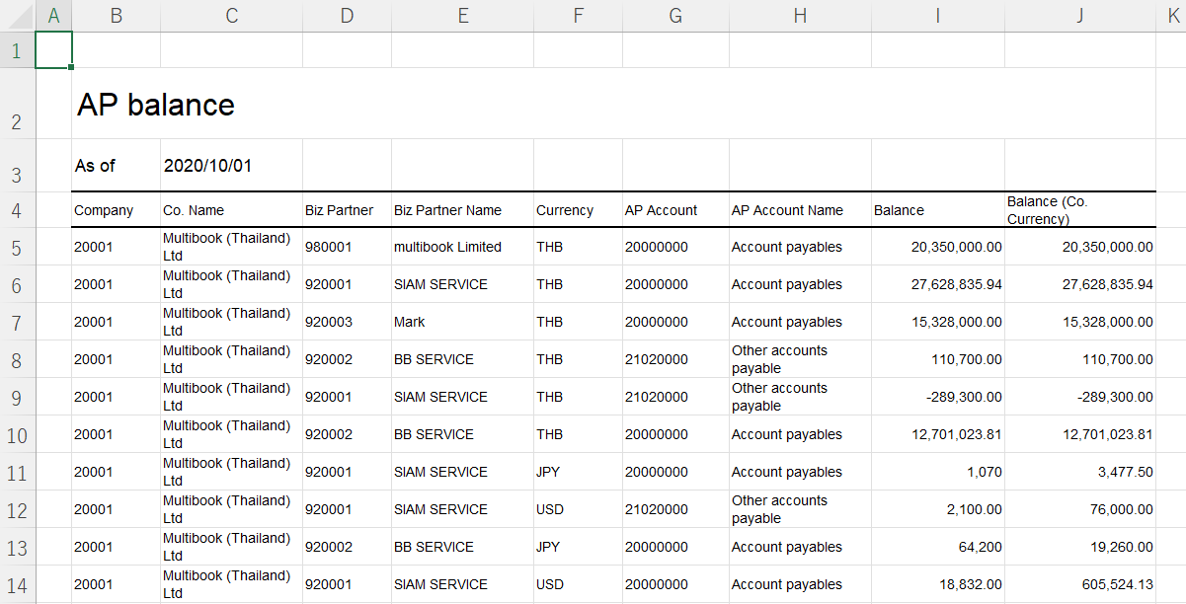Select row 8 header
1186x604 pixels.
point(17,359)
